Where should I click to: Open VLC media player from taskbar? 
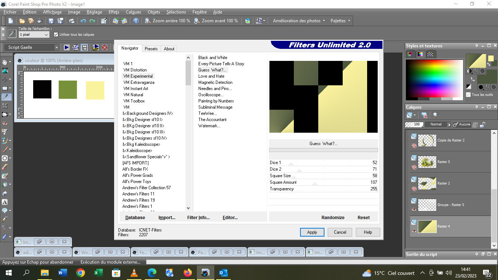pos(134,273)
